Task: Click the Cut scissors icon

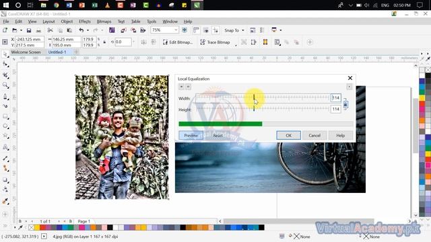Action: point(50,30)
